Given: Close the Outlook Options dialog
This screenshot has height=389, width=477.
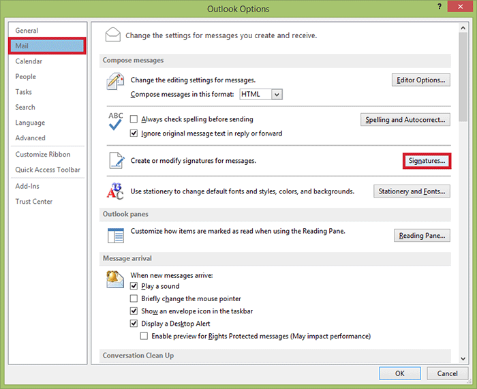Looking at the screenshot, I should [460, 6].
